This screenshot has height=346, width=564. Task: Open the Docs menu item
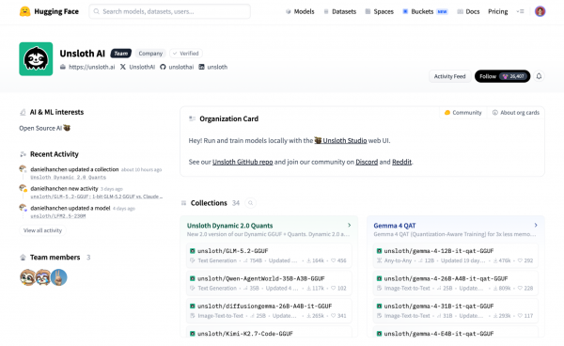tap(468, 11)
